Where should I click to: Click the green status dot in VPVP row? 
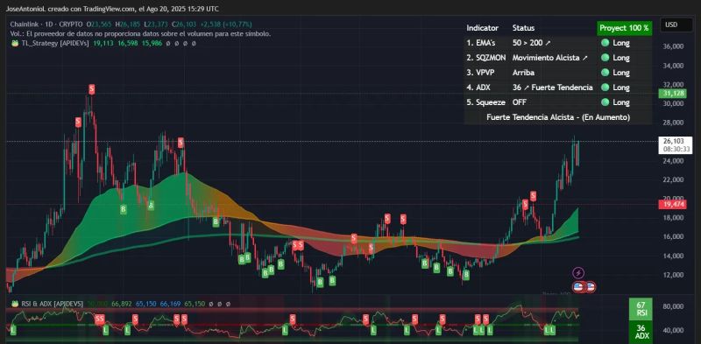(x=605, y=73)
